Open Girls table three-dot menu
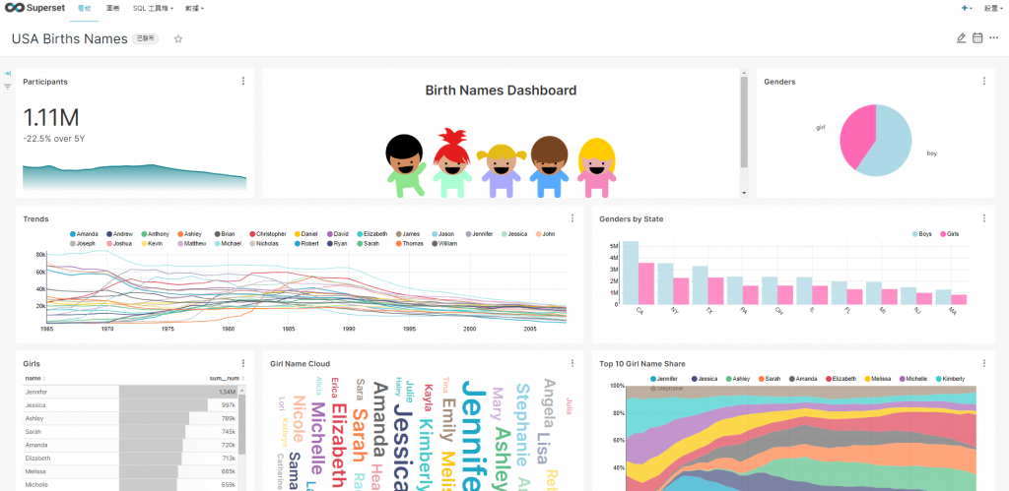1009x491 pixels. [243, 363]
